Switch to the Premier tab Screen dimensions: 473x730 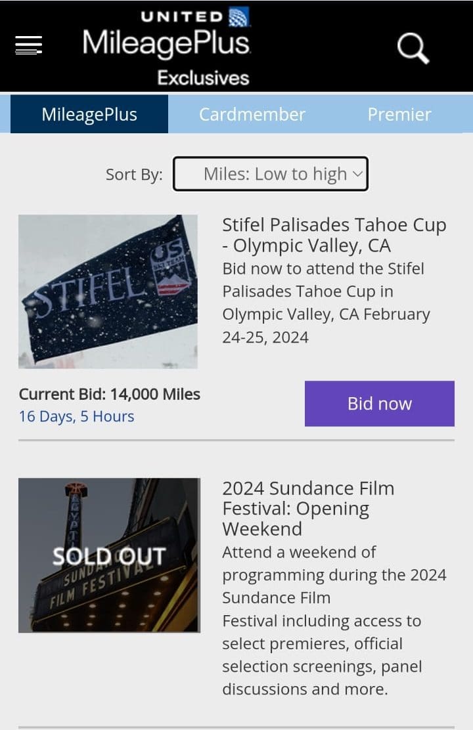(x=399, y=114)
